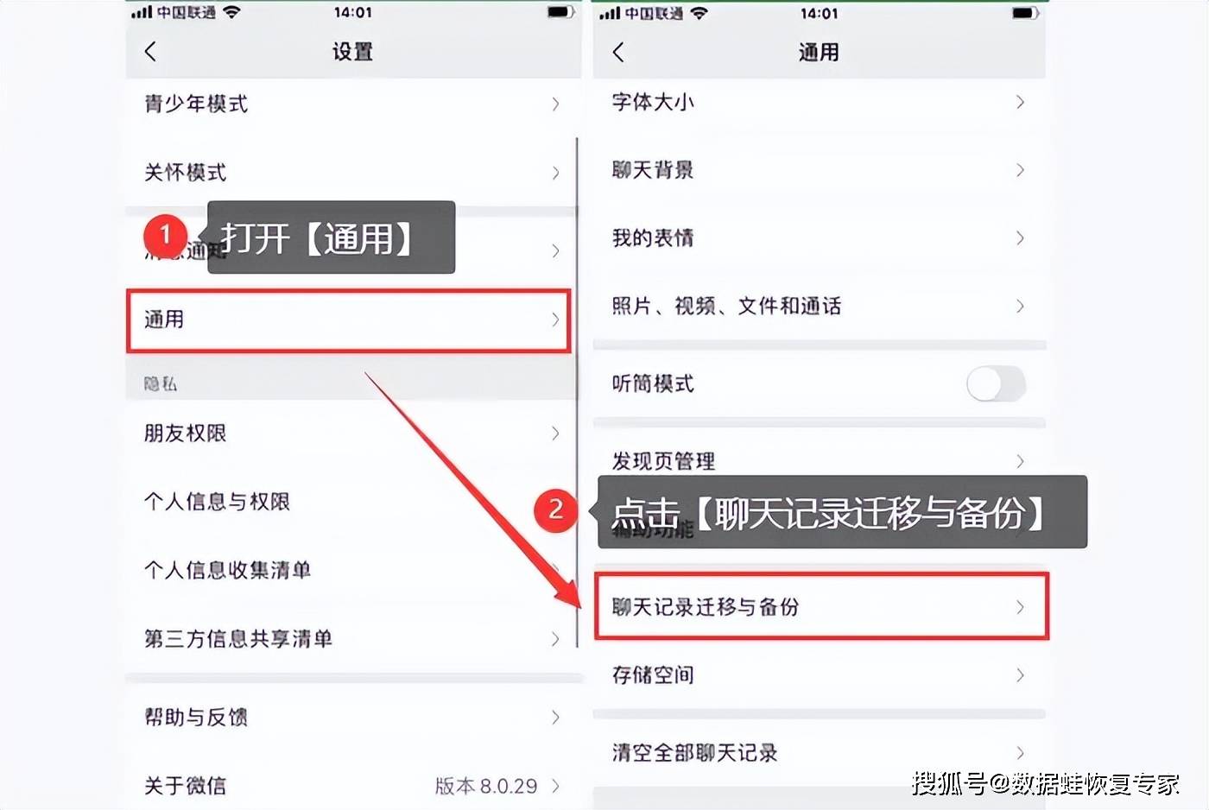
Task: Open 清空全部聊天记录 option
Action: pyautogui.click(x=819, y=752)
